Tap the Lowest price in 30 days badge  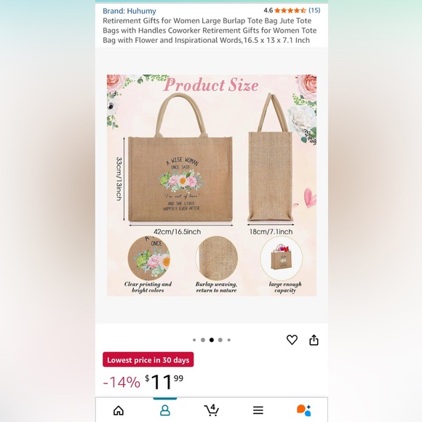pos(148,359)
